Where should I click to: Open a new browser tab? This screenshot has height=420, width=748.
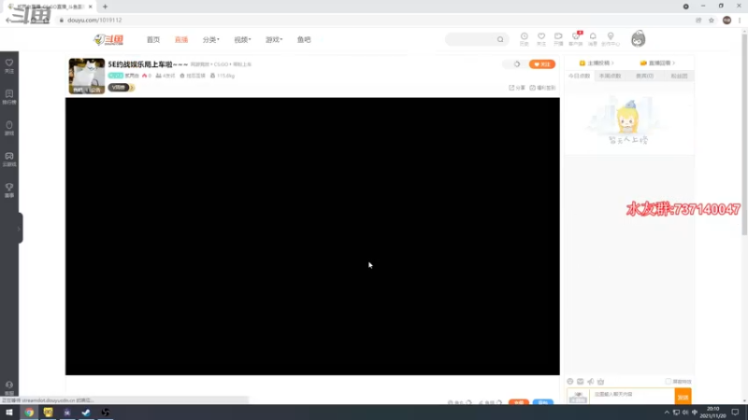pyautogui.click(x=105, y=7)
